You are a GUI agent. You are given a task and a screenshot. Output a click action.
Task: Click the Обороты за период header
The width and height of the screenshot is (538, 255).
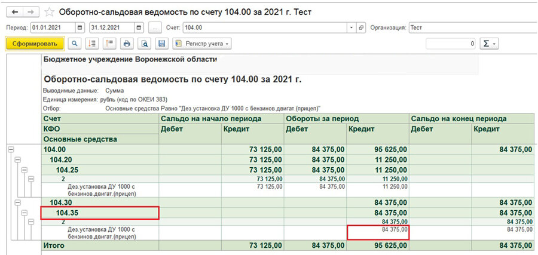(x=347, y=119)
